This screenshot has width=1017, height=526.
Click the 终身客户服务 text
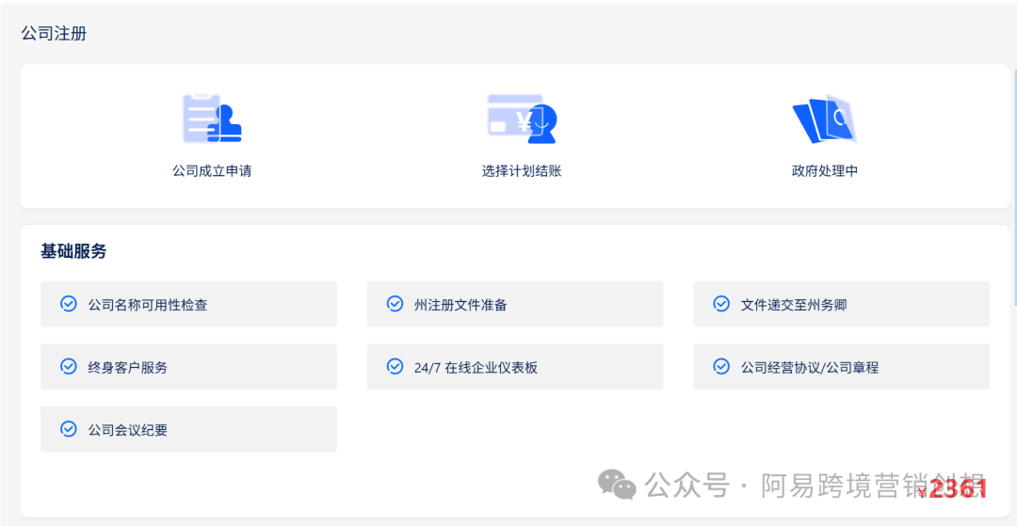pos(128,367)
